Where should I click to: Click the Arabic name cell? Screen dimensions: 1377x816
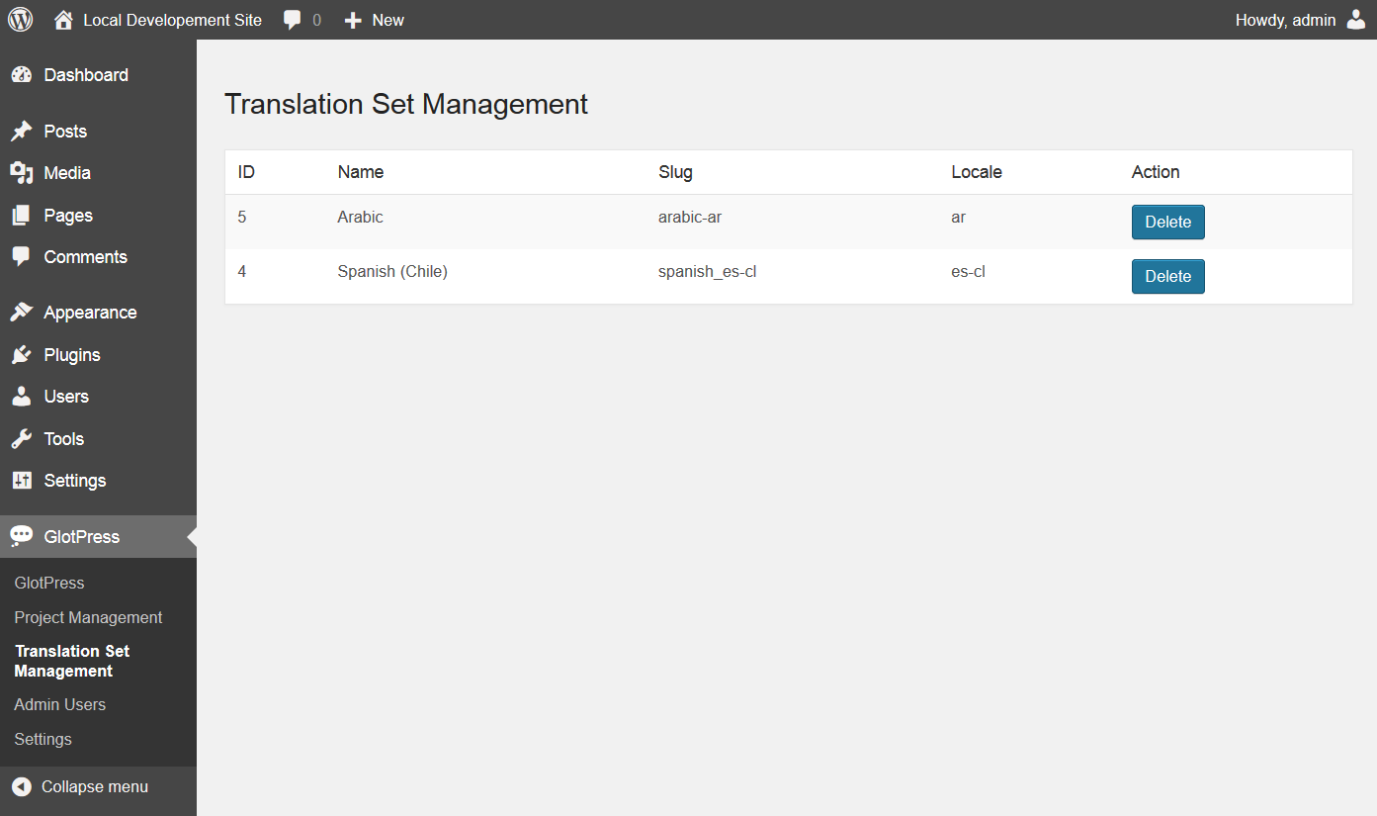coord(360,217)
